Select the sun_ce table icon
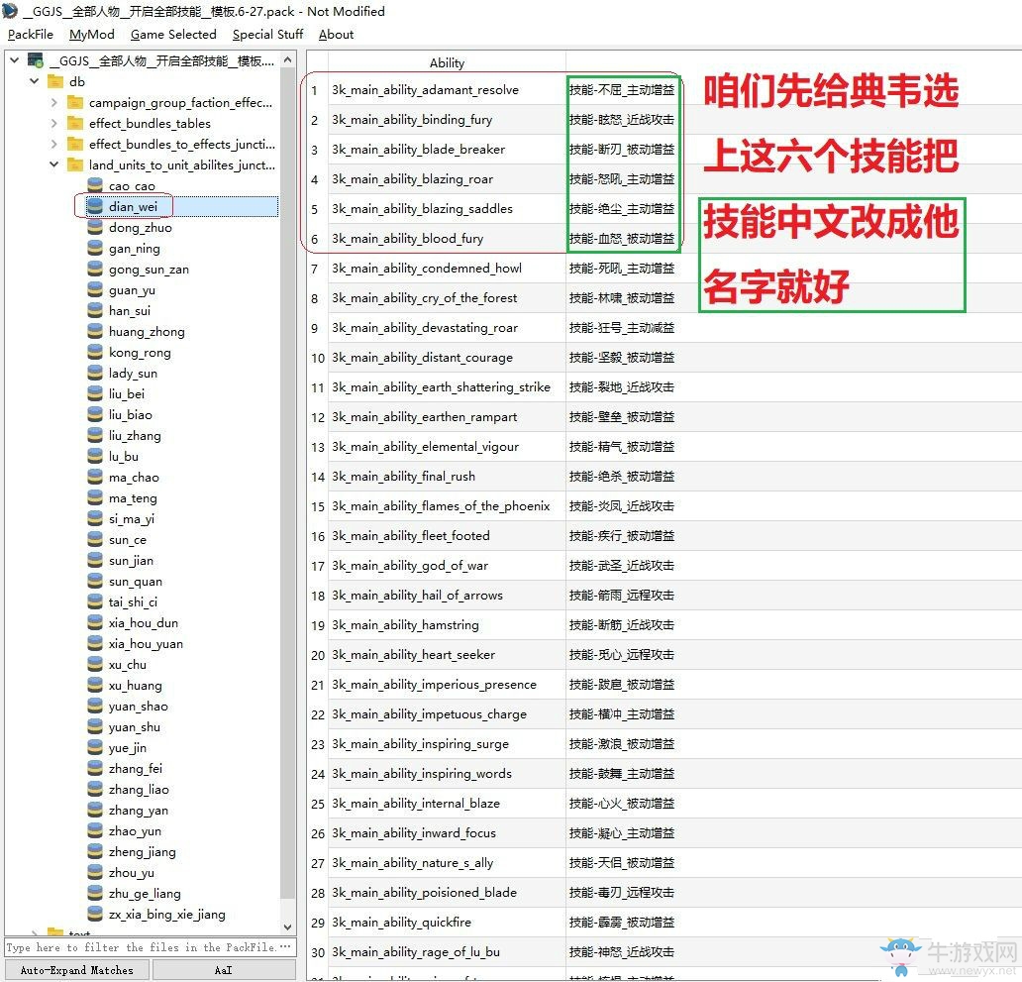1022x982 pixels. click(95, 540)
